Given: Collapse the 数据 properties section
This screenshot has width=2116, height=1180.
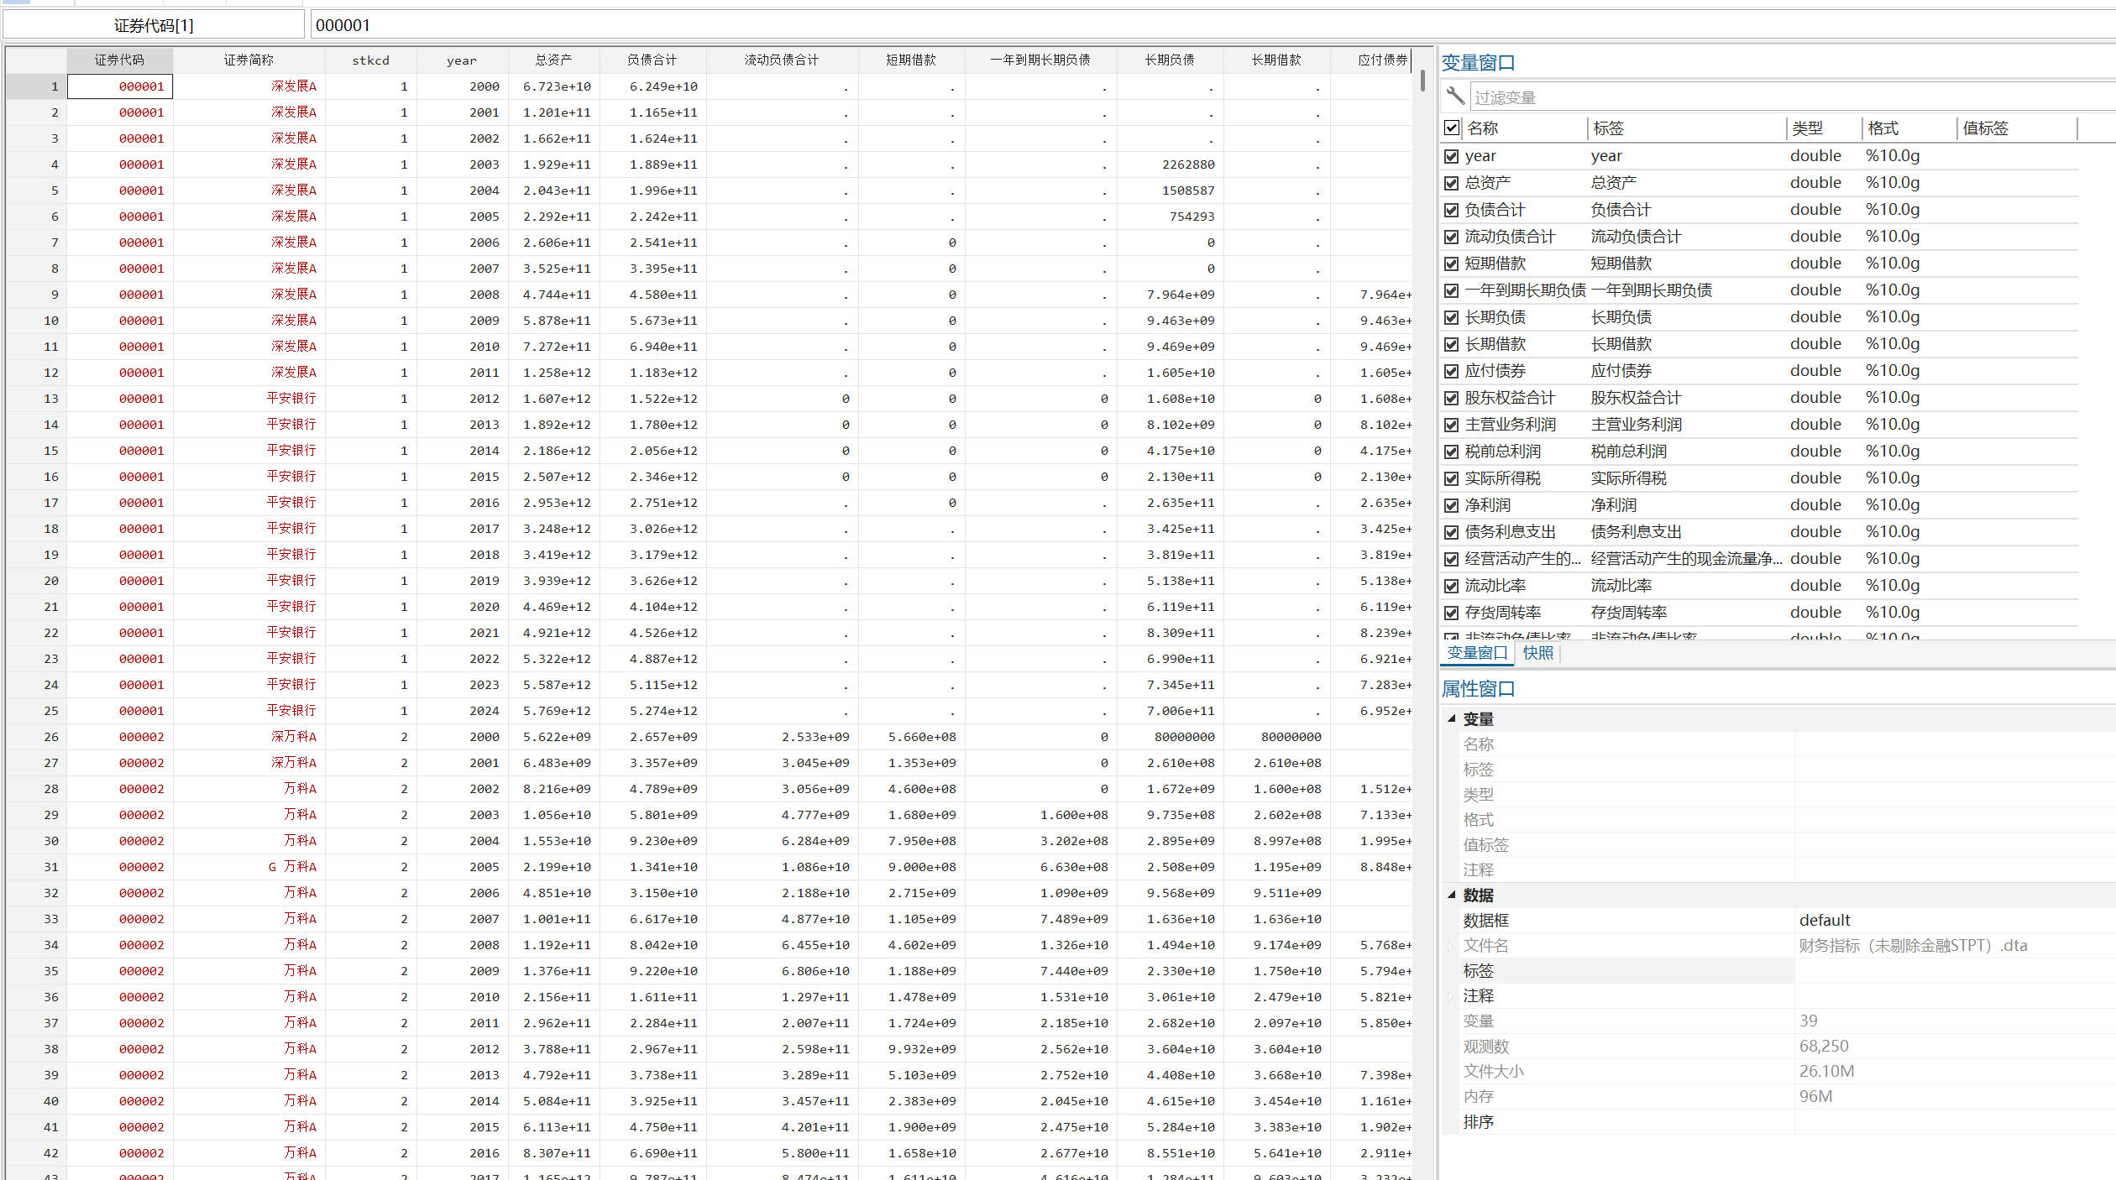Looking at the screenshot, I should (x=1452, y=895).
